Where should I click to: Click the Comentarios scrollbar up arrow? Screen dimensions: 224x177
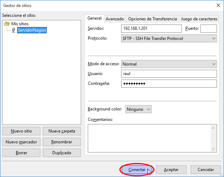[213, 128]
